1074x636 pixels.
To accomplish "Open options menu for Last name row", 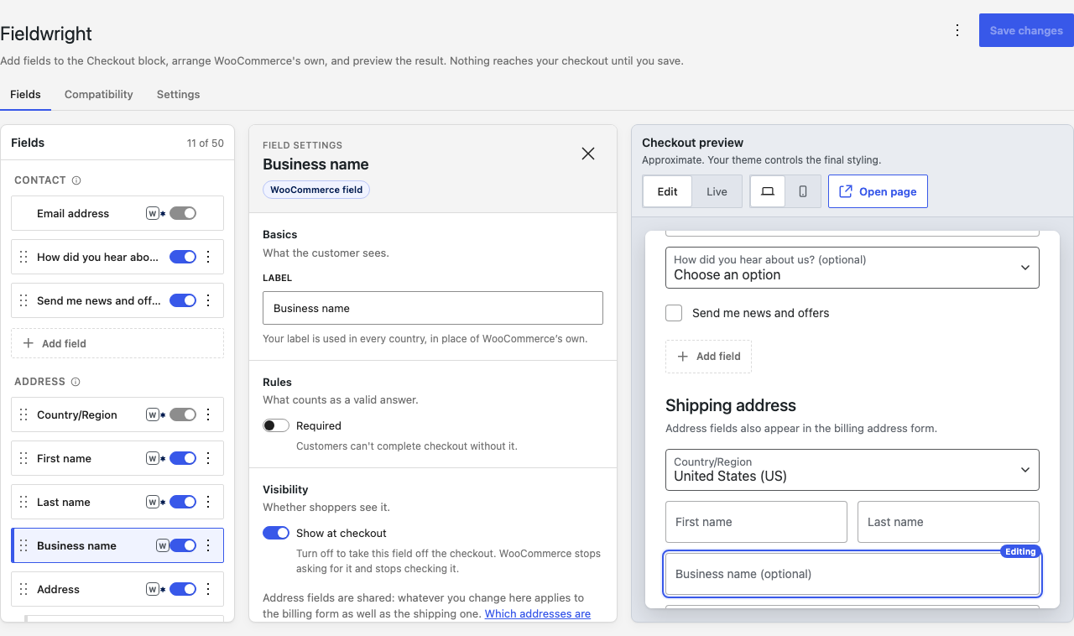I will pos(209,502).
